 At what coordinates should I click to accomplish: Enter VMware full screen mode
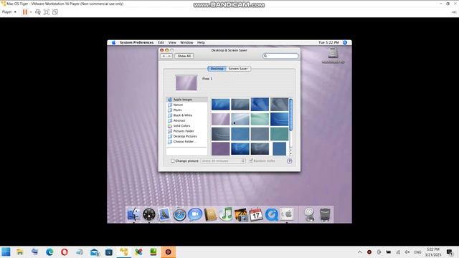pos(46,12)
